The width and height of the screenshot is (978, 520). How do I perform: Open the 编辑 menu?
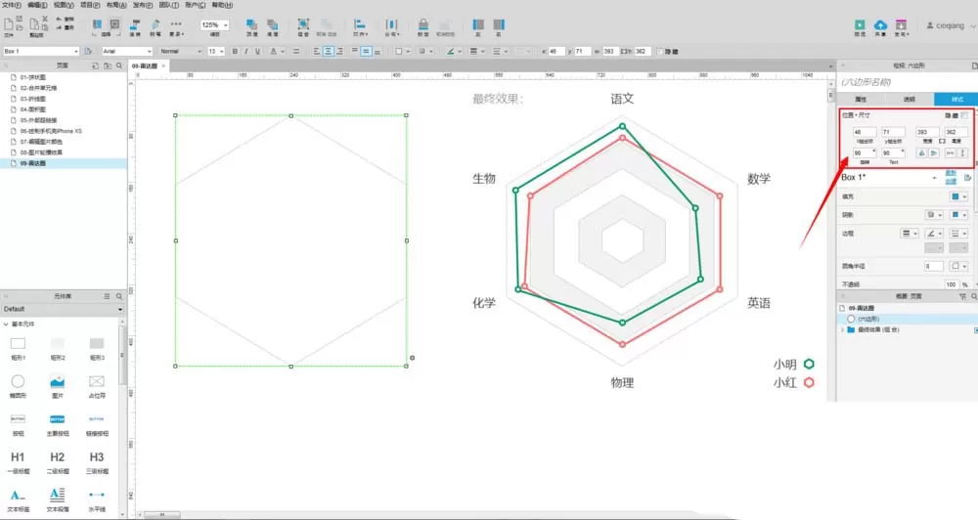[x=37, y=5]
